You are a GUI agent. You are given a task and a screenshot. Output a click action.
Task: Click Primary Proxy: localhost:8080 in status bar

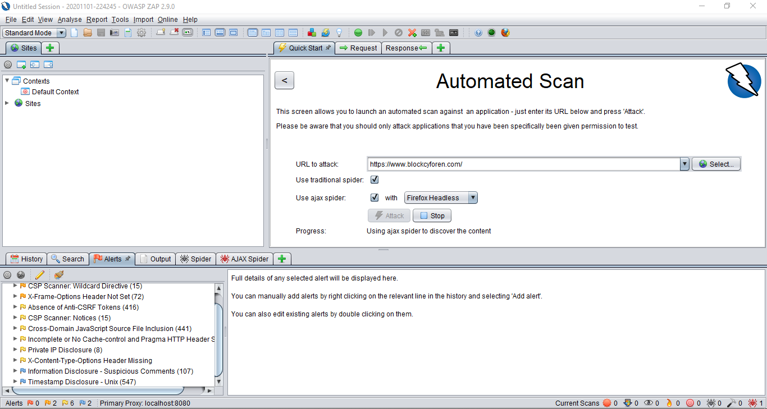(145, 403)
